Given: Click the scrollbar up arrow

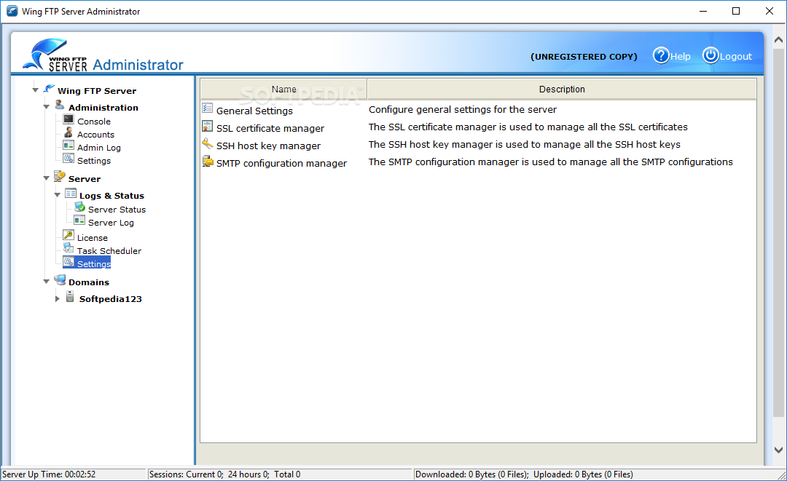Looking at the screenshot, I should point(778,39).
